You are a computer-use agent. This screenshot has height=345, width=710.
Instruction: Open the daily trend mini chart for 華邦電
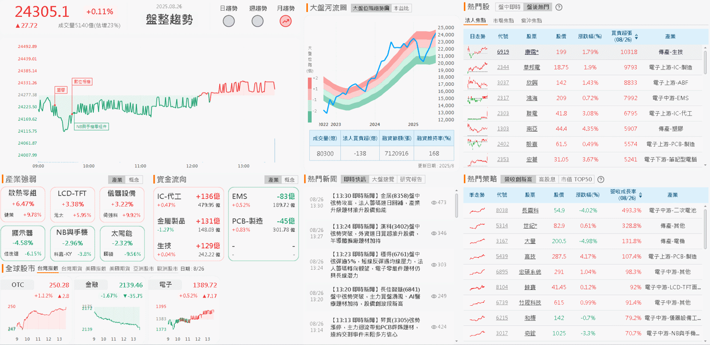477,67
